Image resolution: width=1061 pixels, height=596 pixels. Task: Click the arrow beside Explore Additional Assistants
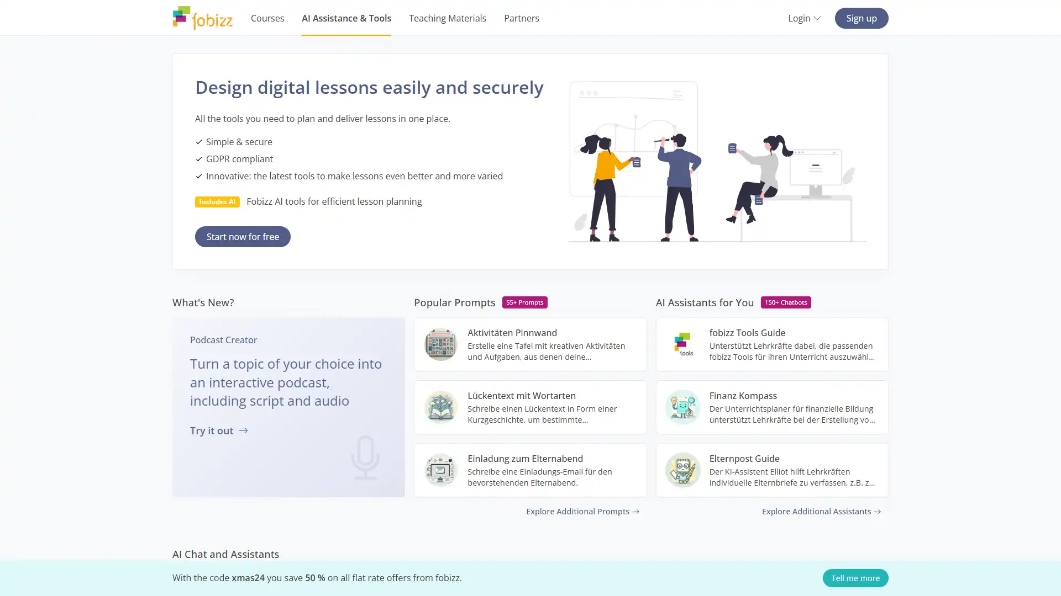[877, 512]
